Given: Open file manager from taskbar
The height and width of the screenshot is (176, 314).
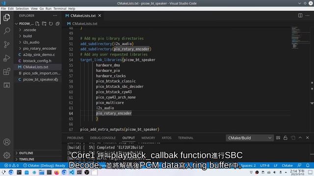Looking at the screenshot, I should 42,172.
